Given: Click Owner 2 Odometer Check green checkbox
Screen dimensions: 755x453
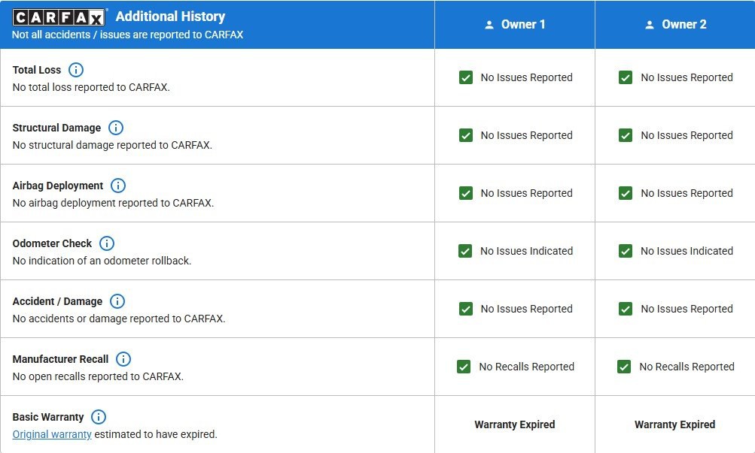Looking at the screenshot, I should 626,251.
